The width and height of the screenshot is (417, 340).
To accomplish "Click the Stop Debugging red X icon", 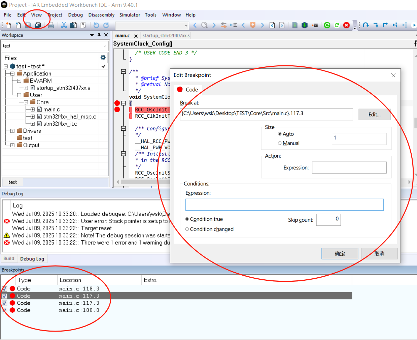I will [x=346, y=25].
